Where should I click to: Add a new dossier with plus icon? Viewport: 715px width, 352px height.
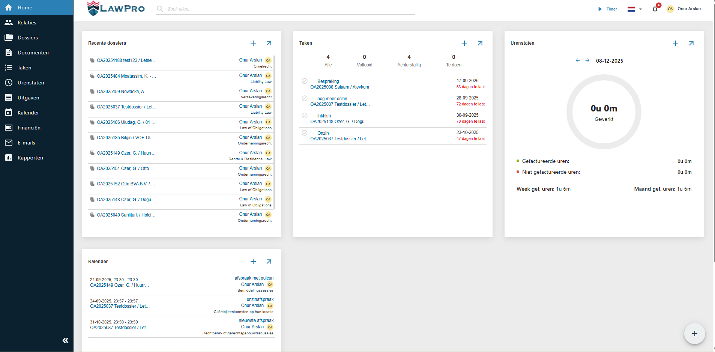point(253,43)
